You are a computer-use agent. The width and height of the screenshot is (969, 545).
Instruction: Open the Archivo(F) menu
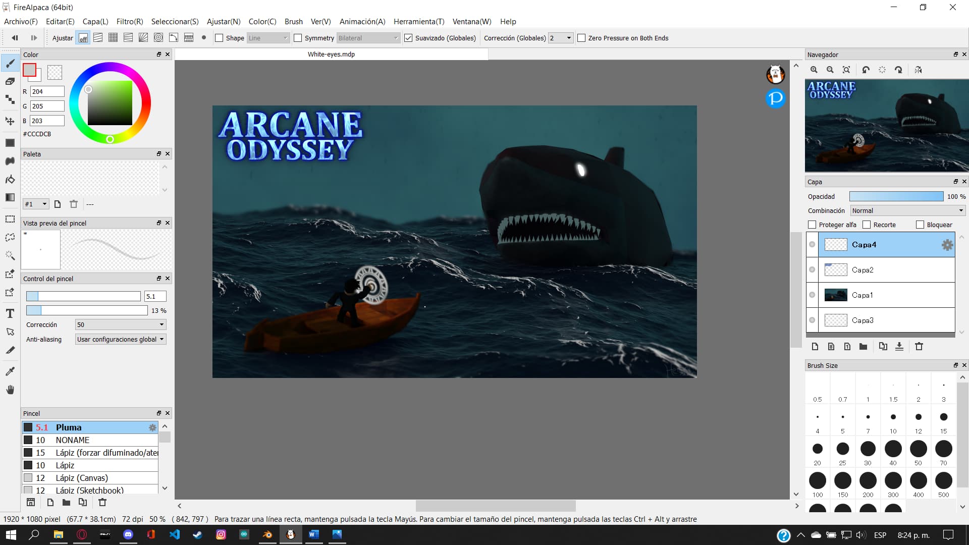(21, 21)
